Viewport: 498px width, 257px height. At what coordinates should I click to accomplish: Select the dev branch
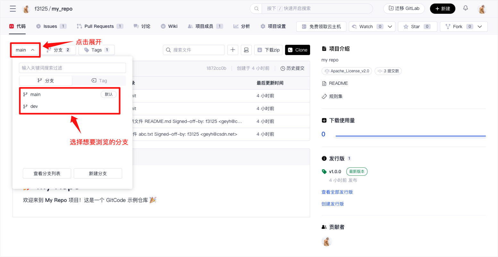tap(34, 106)
